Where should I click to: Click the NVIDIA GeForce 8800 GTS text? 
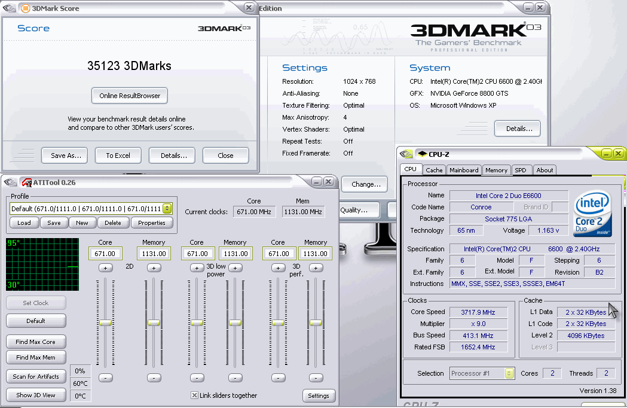(469, 93)
